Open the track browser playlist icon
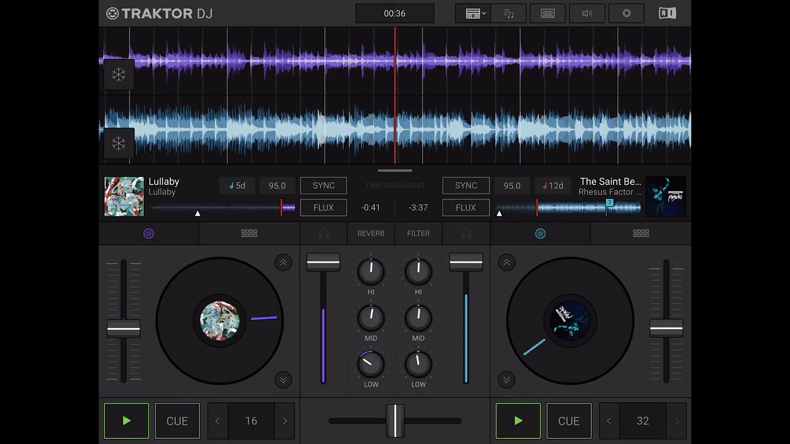This screenshot has width=790, height=444. coord(509,14)
